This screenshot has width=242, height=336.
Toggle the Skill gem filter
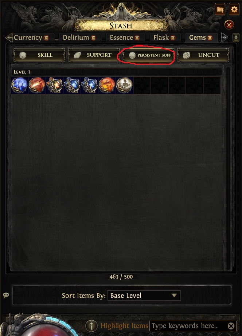39,55
